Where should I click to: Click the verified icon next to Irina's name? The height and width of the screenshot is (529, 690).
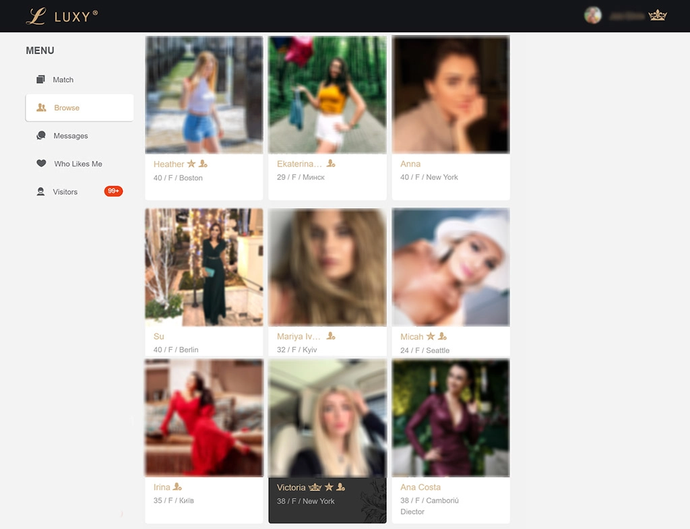click(x=177, y=487)
